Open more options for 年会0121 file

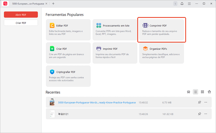tap(206, 114)
